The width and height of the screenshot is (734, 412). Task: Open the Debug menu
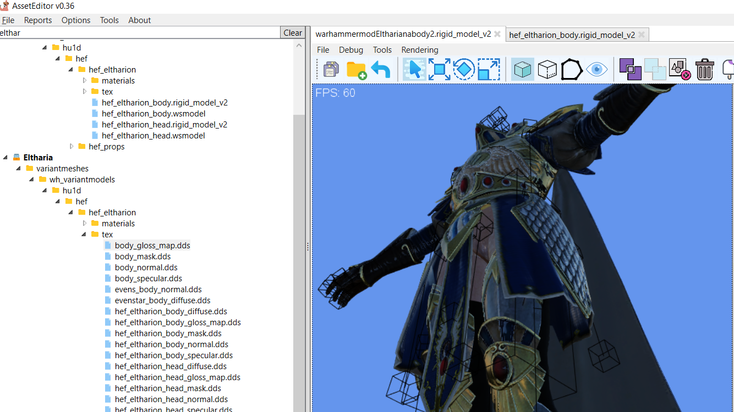coord(351,49)
